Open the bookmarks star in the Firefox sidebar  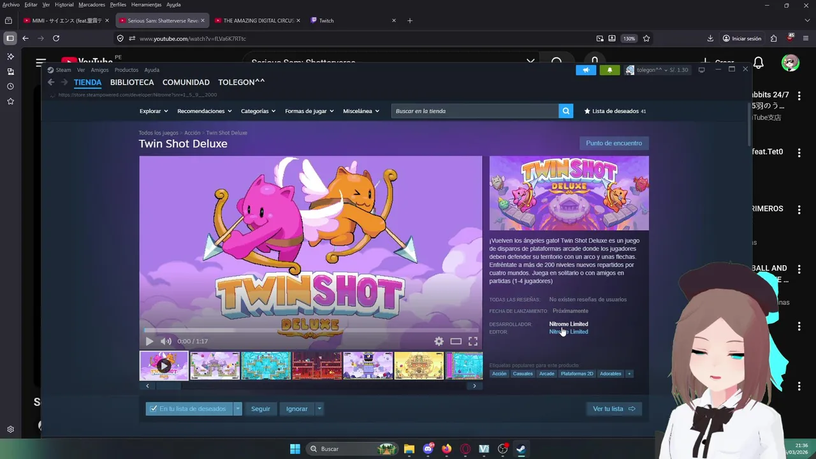coord(10,101)
